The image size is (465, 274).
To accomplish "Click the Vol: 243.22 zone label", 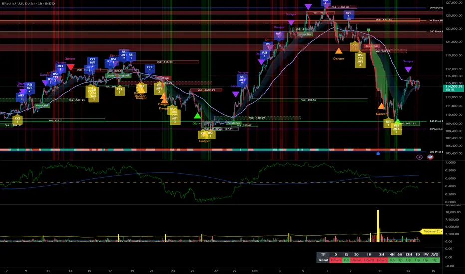I will [x=383, y=51].
